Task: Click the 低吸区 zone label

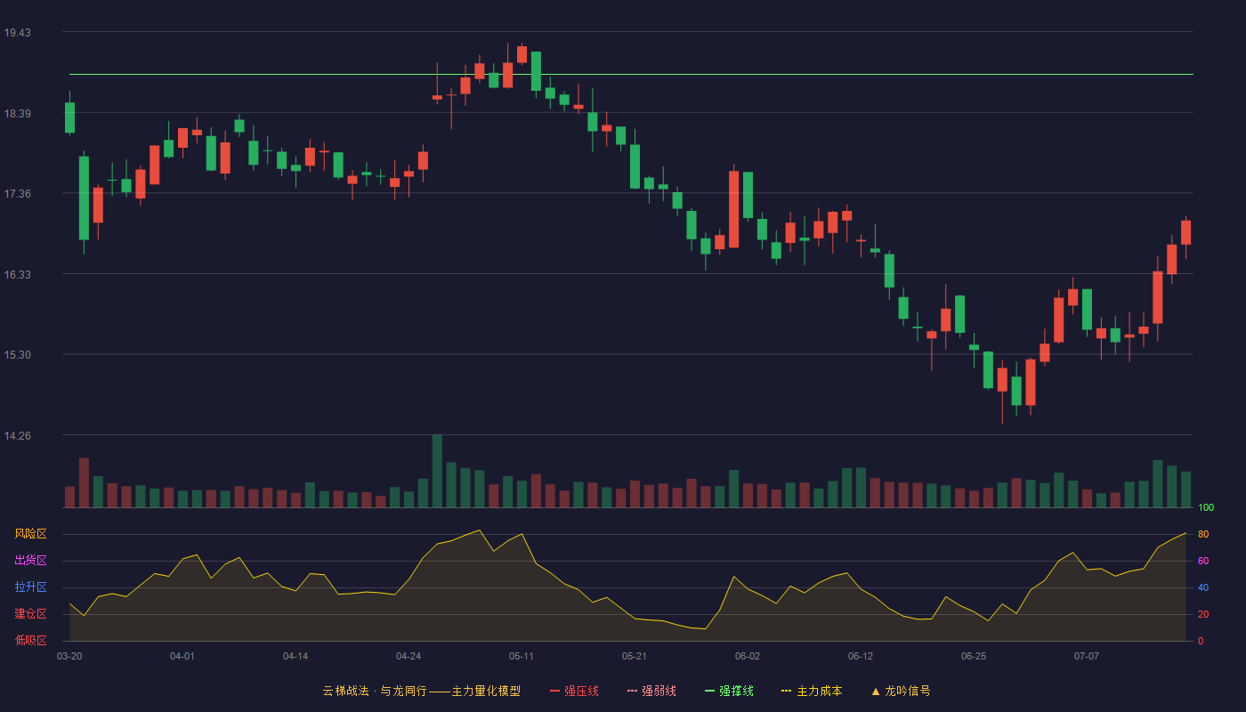Action: [30, 640]
